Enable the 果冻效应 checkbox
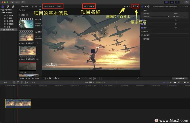Viewport: 190px width, 123px height. (142, 35)
